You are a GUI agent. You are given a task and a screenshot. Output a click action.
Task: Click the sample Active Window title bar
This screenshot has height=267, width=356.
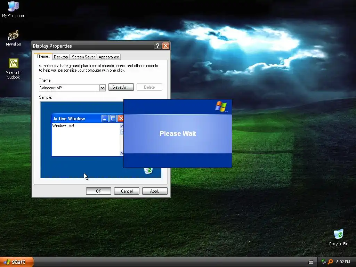click(88, 119)
